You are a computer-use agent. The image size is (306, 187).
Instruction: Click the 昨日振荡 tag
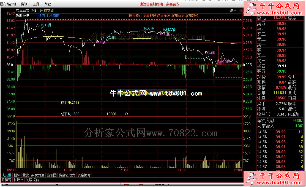[163, 15]
